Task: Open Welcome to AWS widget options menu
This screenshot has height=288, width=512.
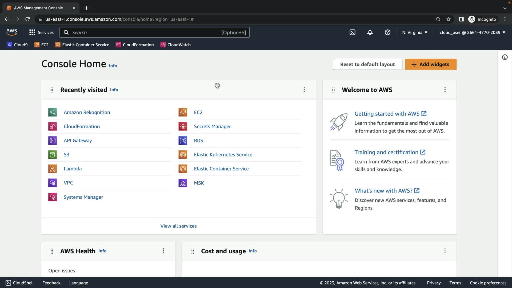Action: 445,90
